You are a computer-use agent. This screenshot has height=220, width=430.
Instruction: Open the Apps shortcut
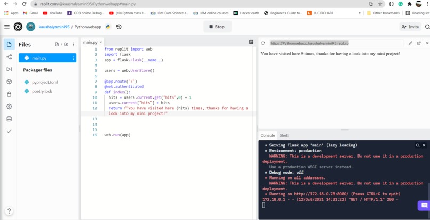click(x=11, y=13)
